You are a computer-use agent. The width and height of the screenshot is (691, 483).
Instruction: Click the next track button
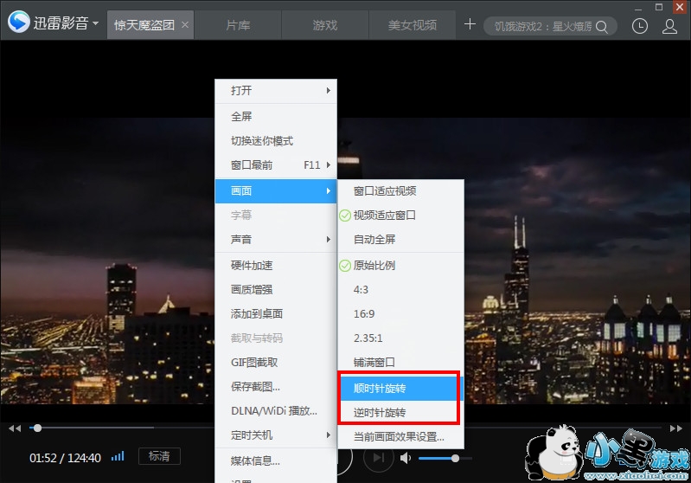pyautogui.click(x=379, y=458)
